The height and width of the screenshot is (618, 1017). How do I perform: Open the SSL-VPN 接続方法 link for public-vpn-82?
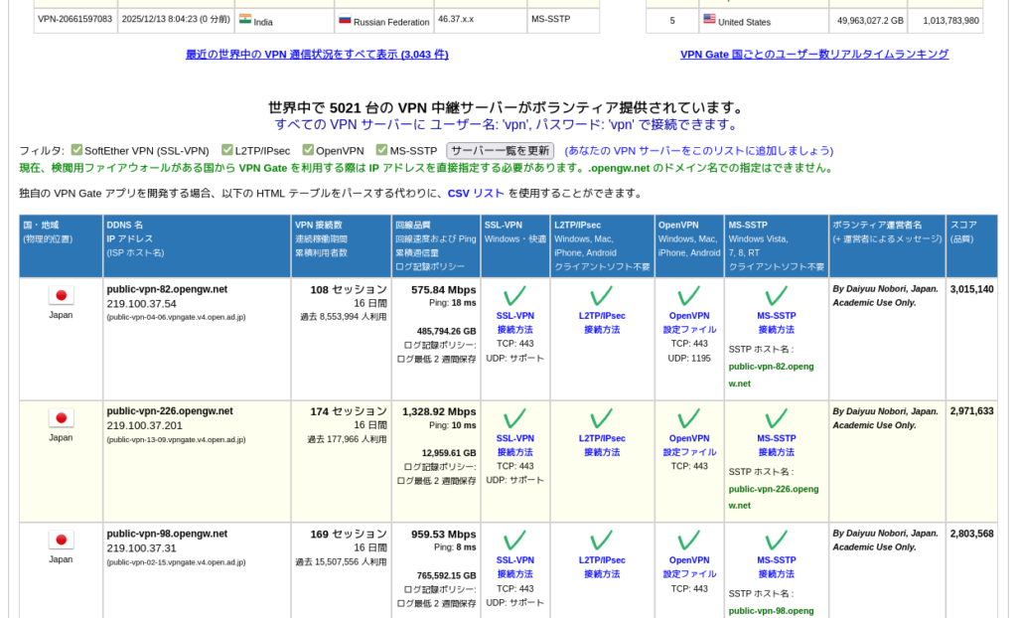pyautogui.click(x=514, y=322)
